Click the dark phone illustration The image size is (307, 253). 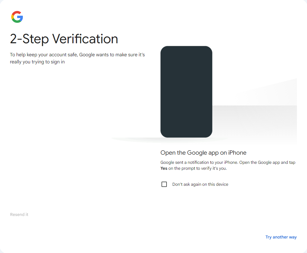[186, 92]
